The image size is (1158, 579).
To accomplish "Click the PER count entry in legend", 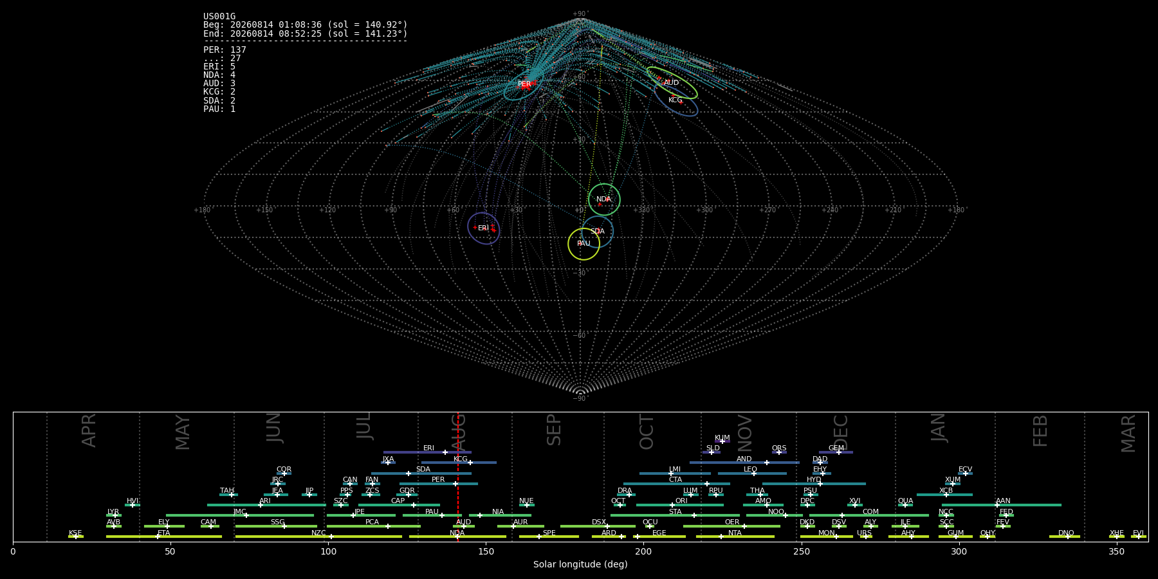I will click(225, 50).
